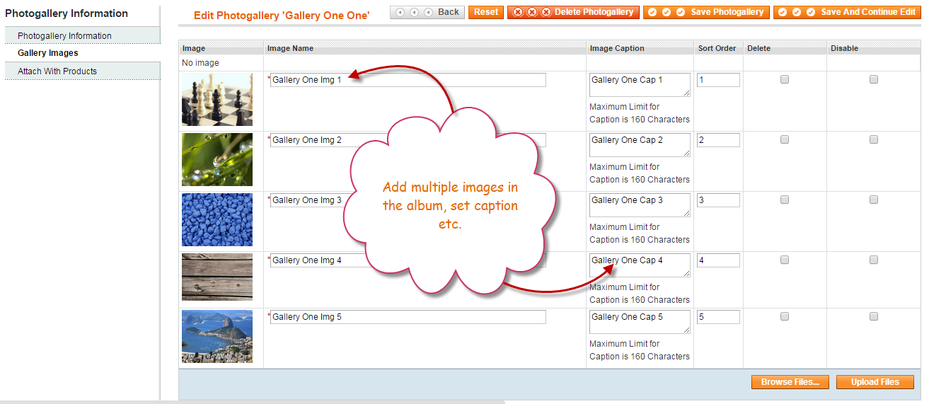Tick Delete checkbox for Gallery One Img 1

785,80
